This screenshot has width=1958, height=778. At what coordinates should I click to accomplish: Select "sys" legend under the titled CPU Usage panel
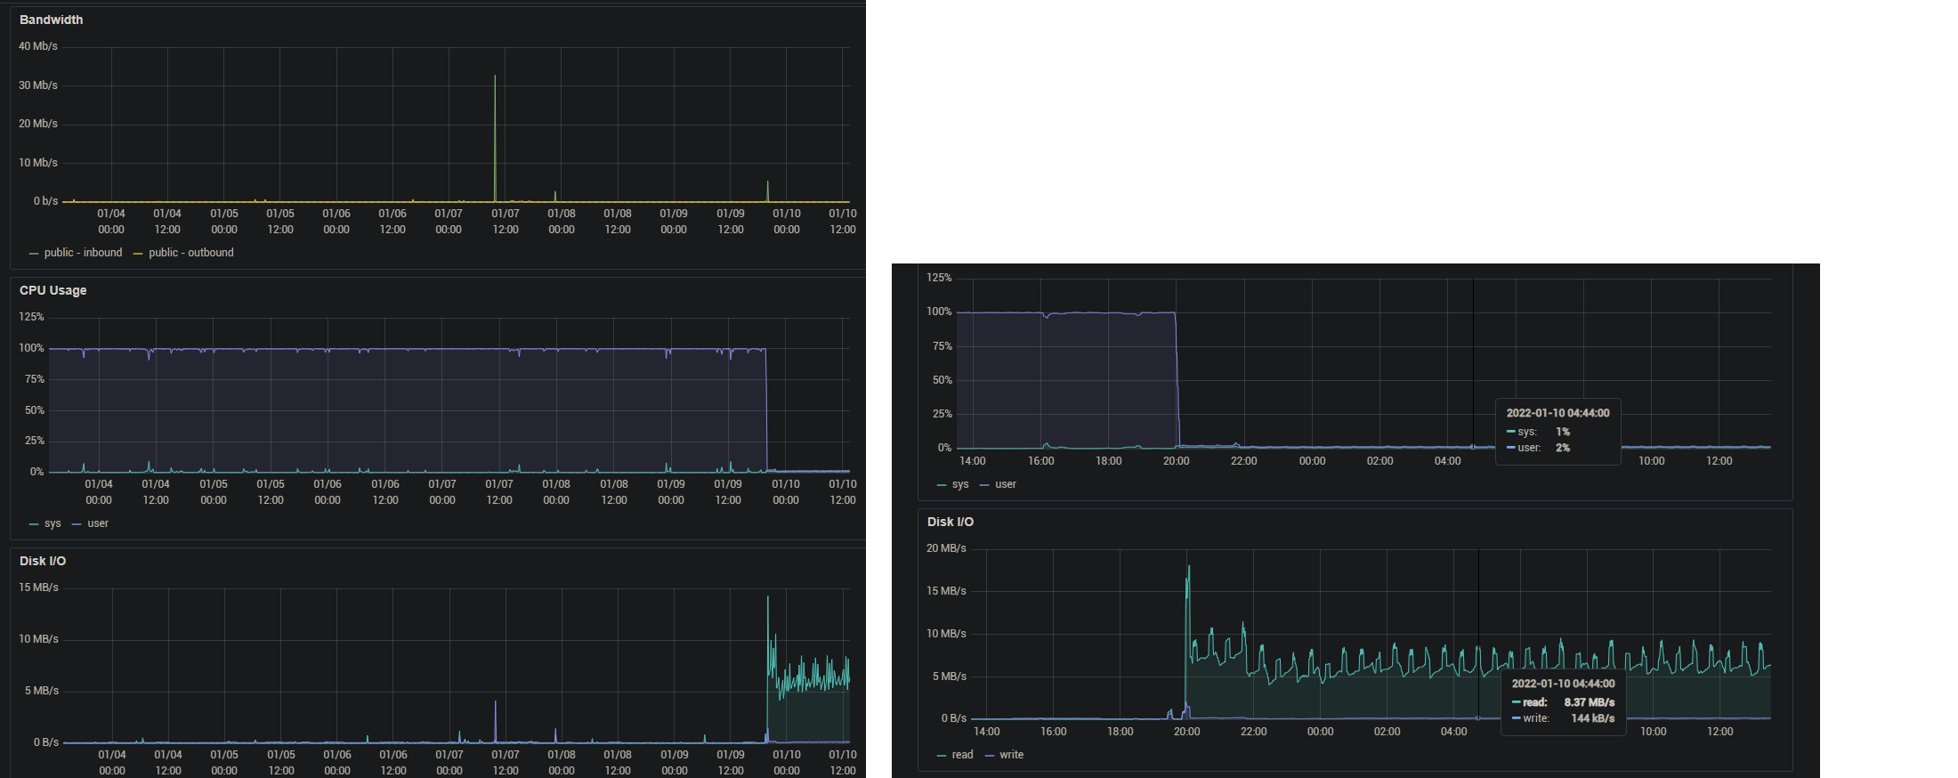pyautogui.click(x=53, y=523)
